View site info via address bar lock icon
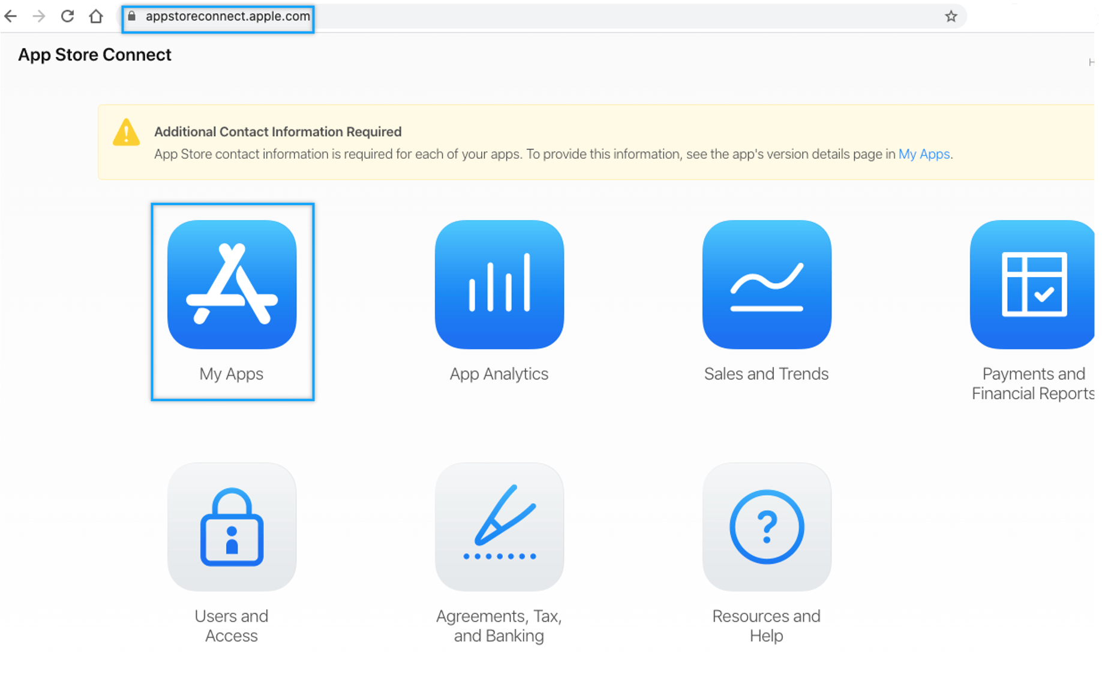1102x678 pixels. 132,16
